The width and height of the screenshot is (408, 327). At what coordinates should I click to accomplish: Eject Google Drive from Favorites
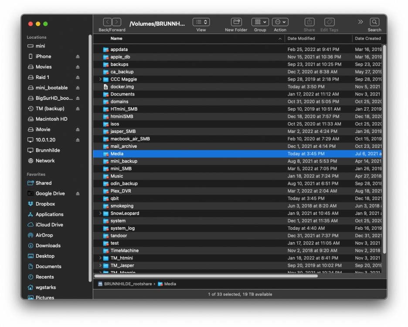click(78, 194)
